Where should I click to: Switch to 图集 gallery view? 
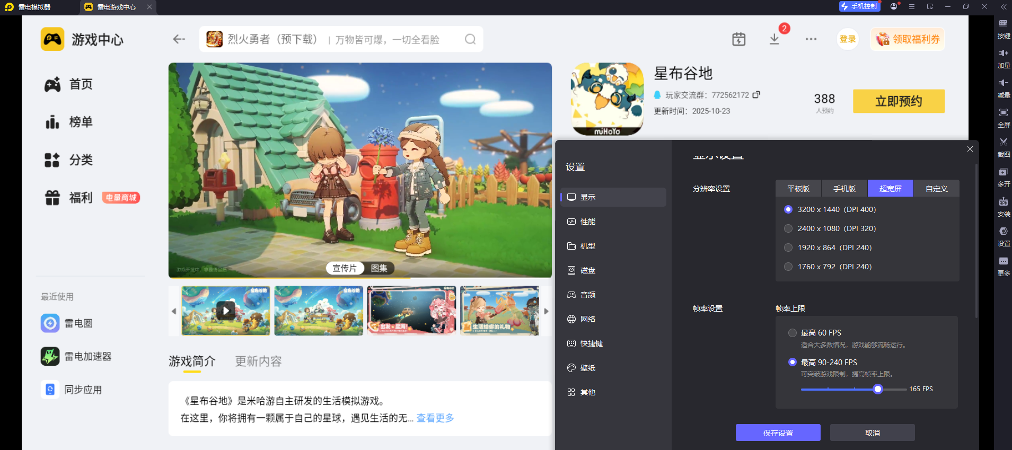click(379, 268)
